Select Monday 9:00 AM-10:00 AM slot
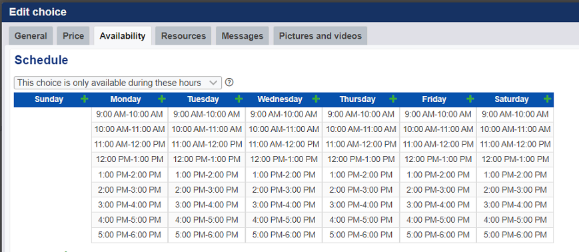 click(130, 115)
